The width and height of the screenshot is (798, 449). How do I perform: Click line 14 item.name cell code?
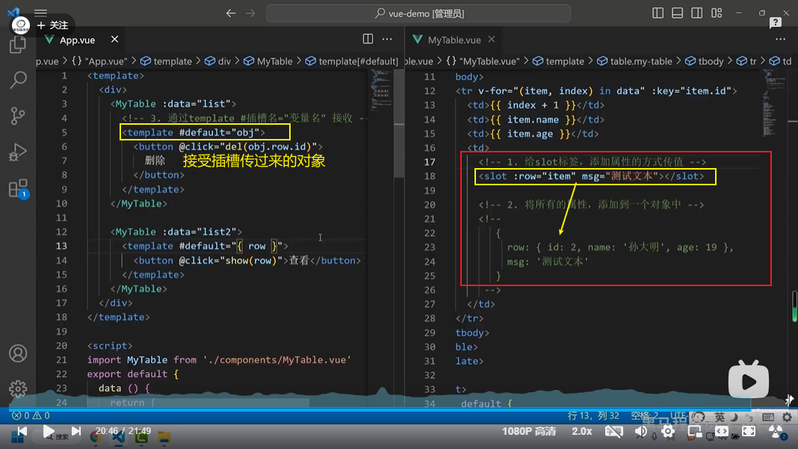pos(536,120)
